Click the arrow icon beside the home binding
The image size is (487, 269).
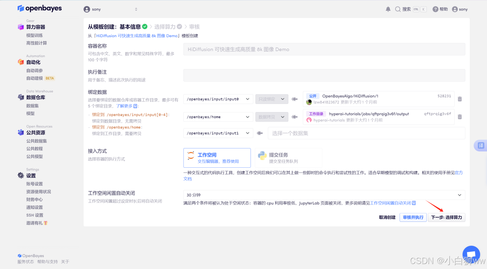295,117
